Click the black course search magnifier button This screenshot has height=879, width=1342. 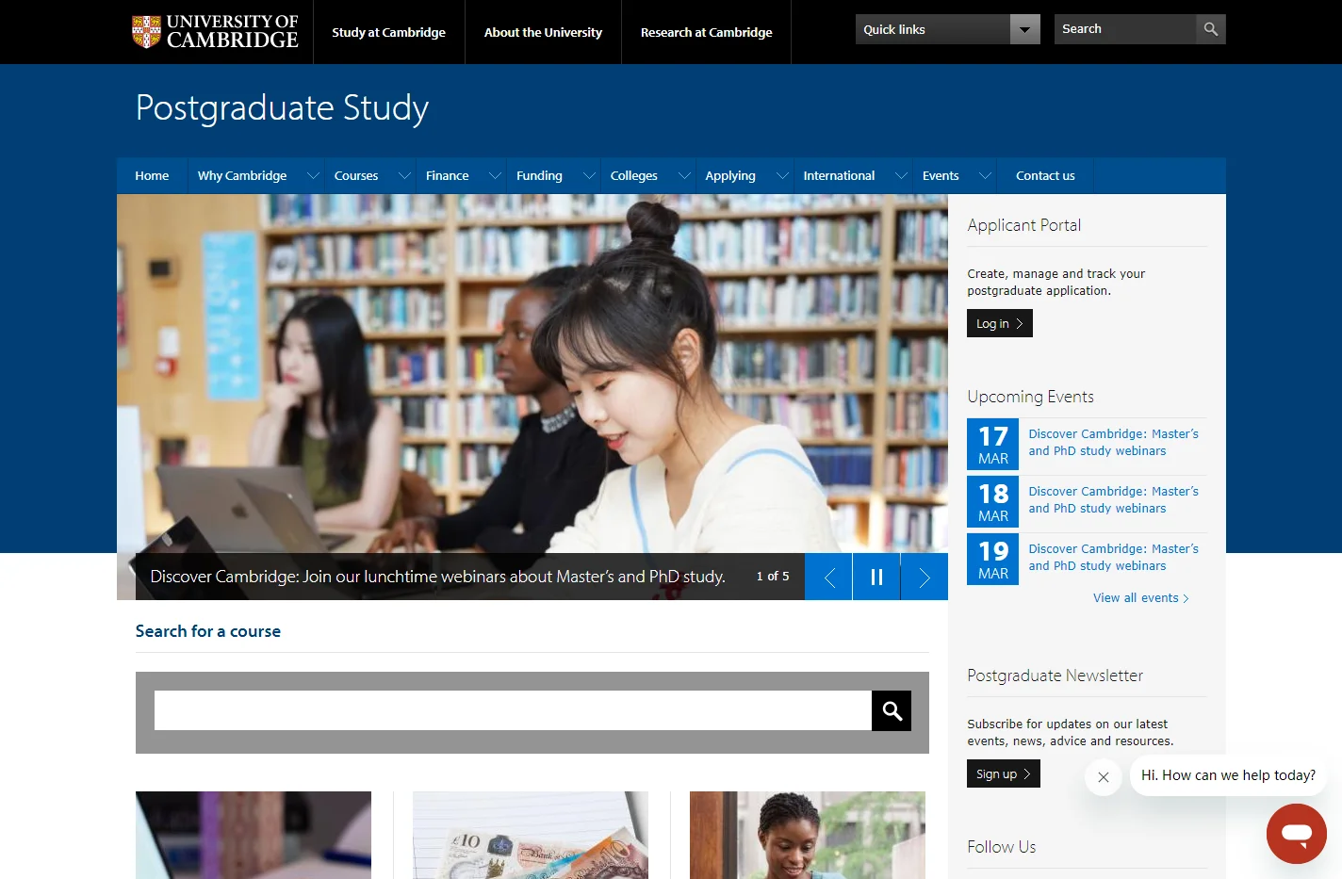tap(892, 710)
